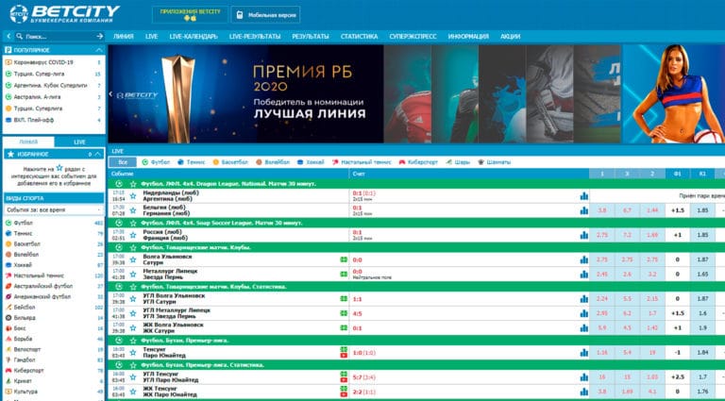This screenshot has height=401, width=725.
Task: Collapse the Dragon League National league group
Action: [119, 184]
